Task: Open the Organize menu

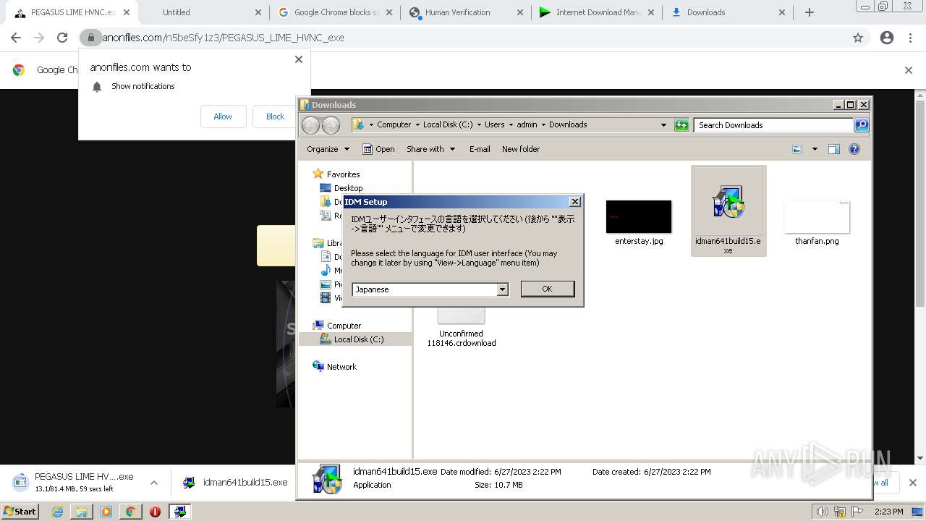Action: (328, 149)
